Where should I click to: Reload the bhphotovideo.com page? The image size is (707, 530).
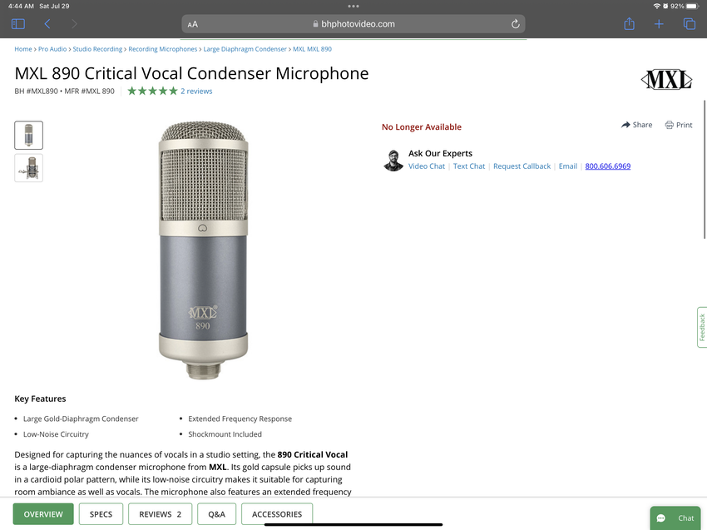pyautogui.click(x=515, y=23)
